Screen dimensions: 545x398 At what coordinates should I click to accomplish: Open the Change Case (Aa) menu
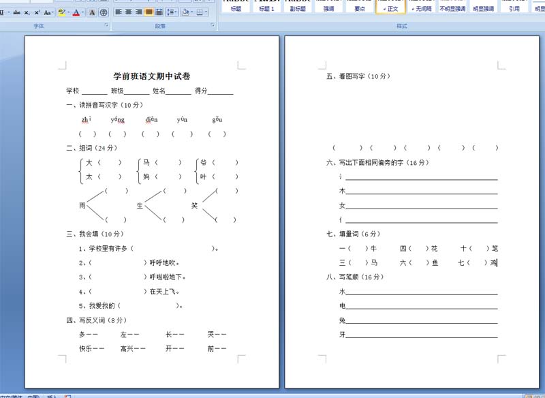[x=48, y=12]
